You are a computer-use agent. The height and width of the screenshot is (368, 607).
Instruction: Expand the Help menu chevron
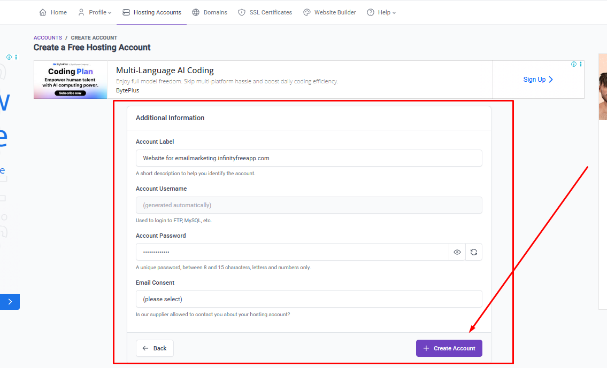point(394,13)
